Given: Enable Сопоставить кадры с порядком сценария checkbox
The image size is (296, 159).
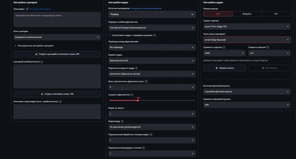Looking at the screenshot, I should click(110, 35).
